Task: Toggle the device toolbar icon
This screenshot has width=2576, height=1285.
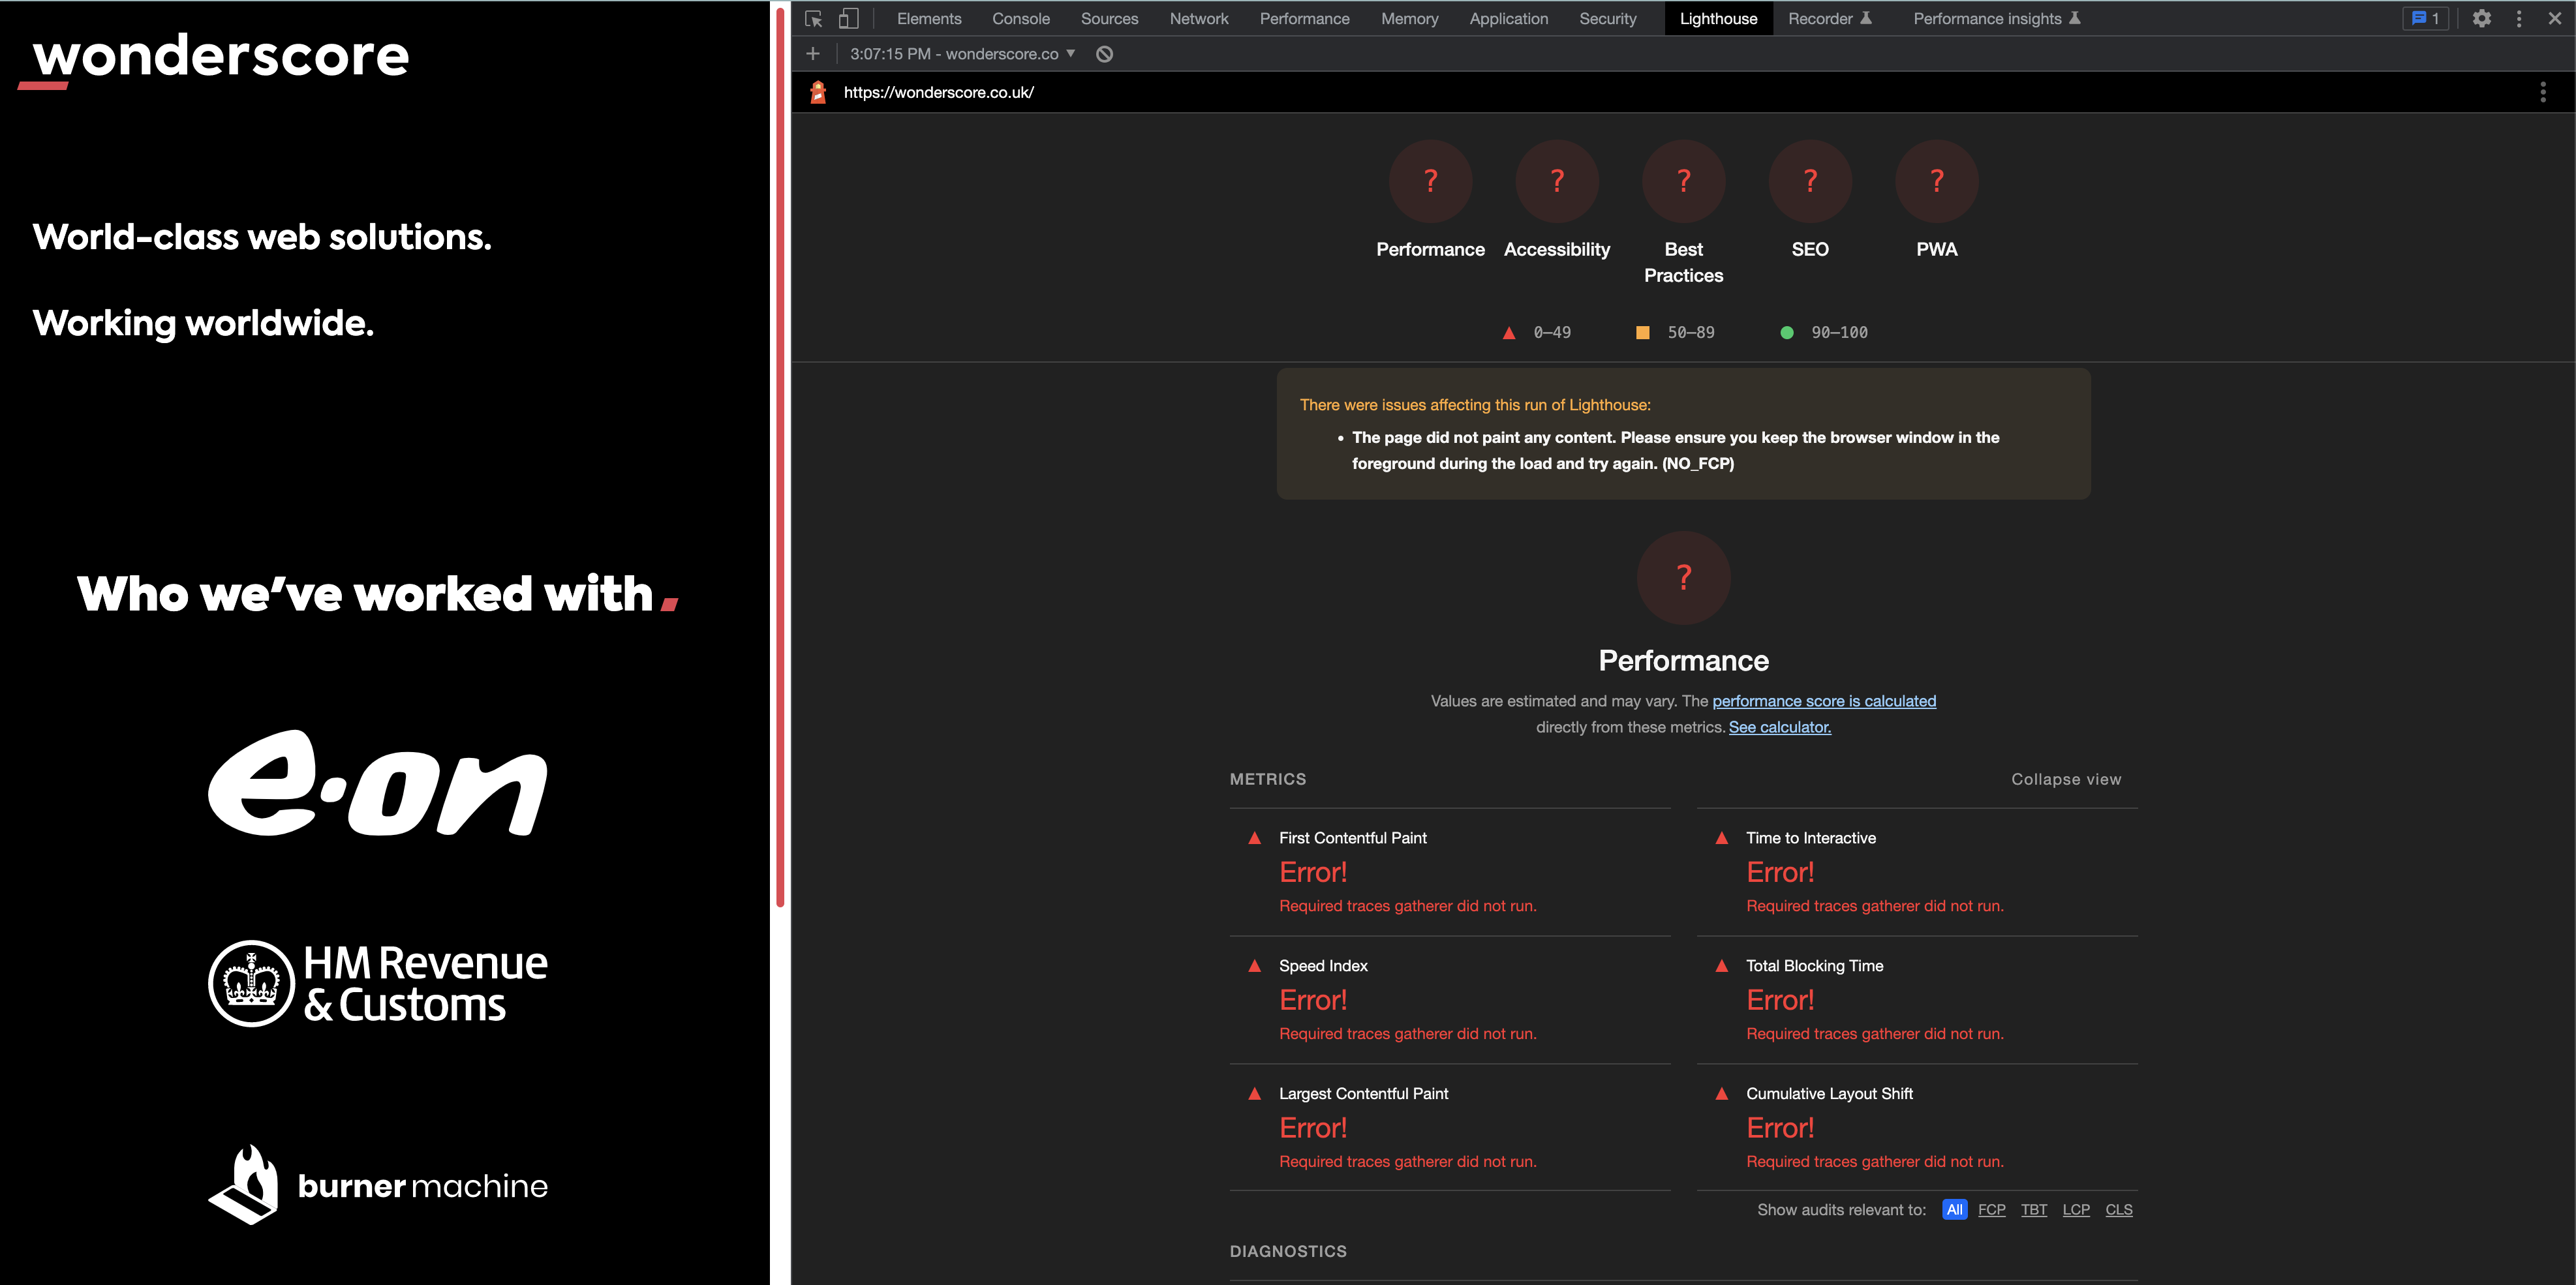Action: pos(848,19)
